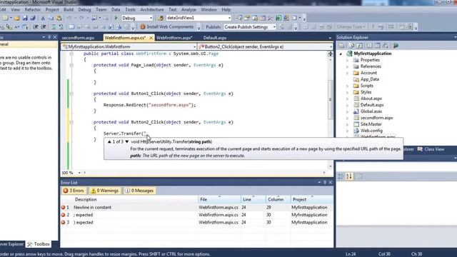This screenshot has height=257, width=457.
Task: Click the Copy icon in toolbar
Action: coord(51,18)
